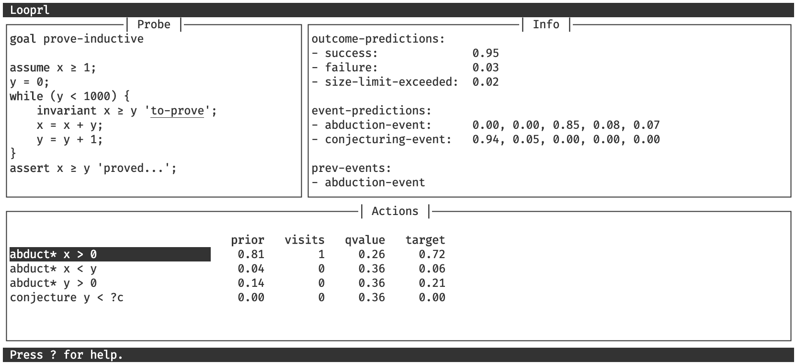Viewport: 796px width, 363px height.
Task: Select the 'abduct* x > 0' action row
Action: pyautogui.click(x=110, y=254)
